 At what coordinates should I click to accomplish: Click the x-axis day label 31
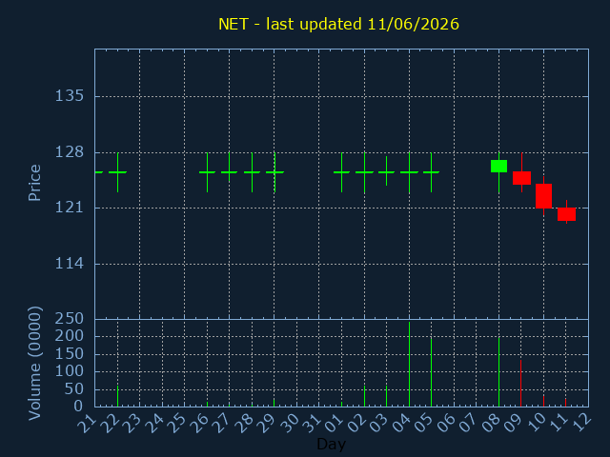pyautogui.click(x=312, y=424)
